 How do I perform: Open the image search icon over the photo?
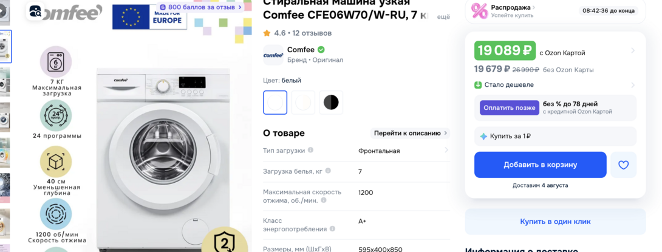point(35,11)
